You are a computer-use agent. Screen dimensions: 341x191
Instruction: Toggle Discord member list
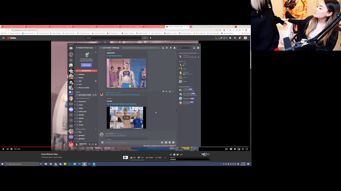point(174,48)
